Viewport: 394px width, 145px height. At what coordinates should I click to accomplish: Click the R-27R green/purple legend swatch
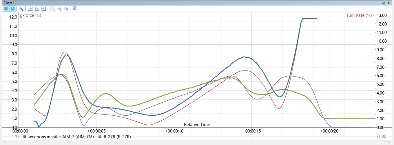100,137
